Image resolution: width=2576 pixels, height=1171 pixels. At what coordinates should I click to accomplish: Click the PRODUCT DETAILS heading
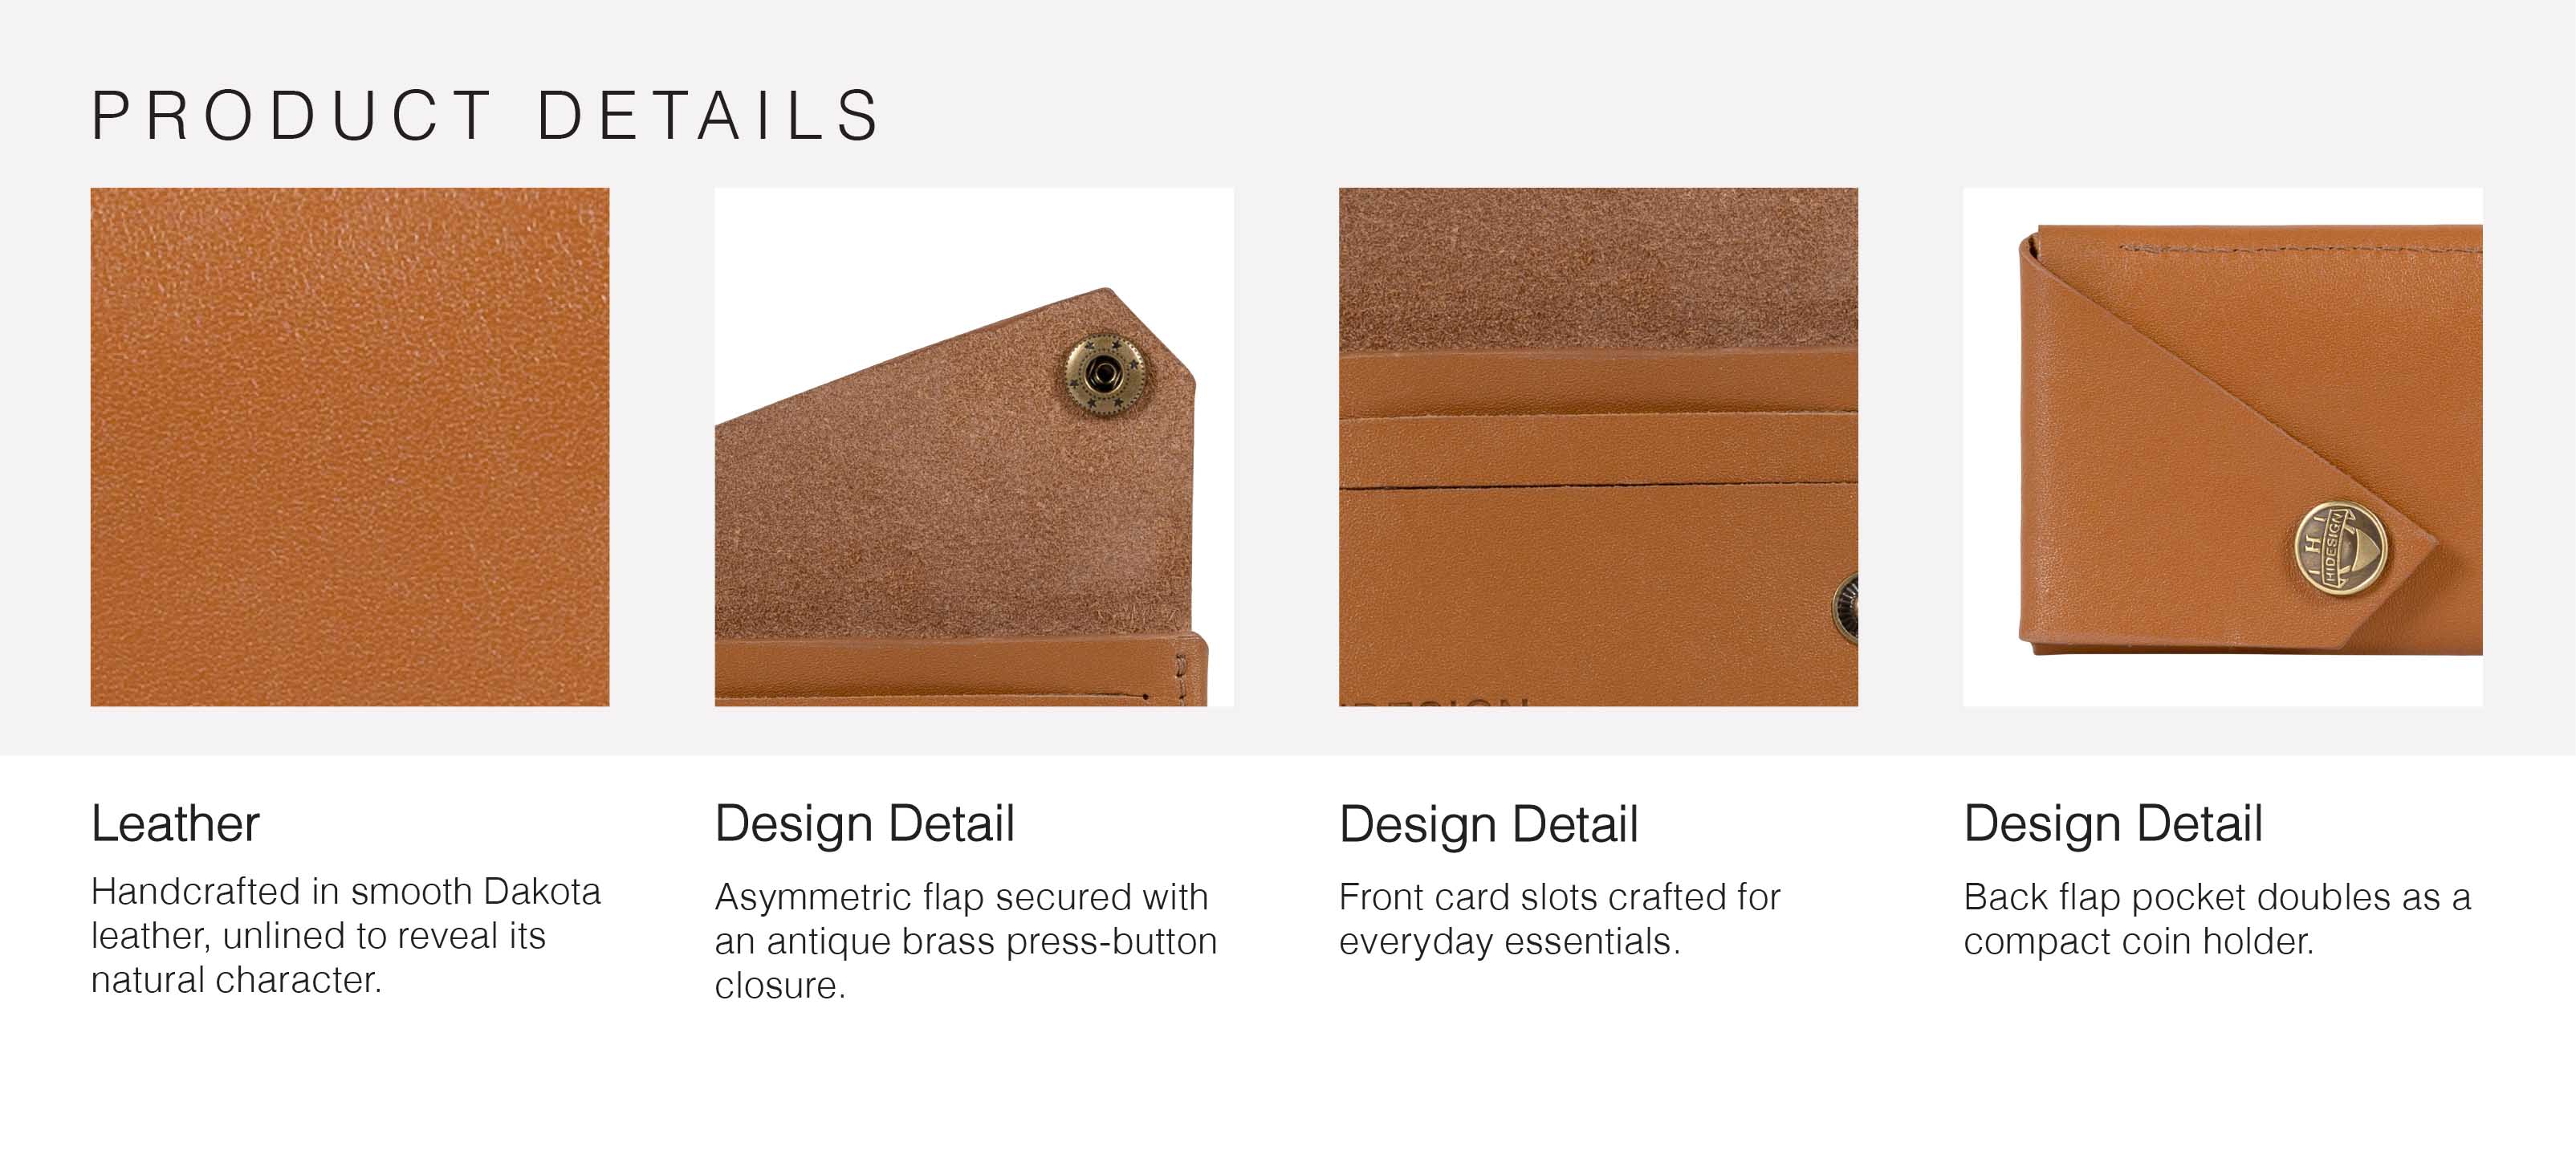click(x=486, y=116)
